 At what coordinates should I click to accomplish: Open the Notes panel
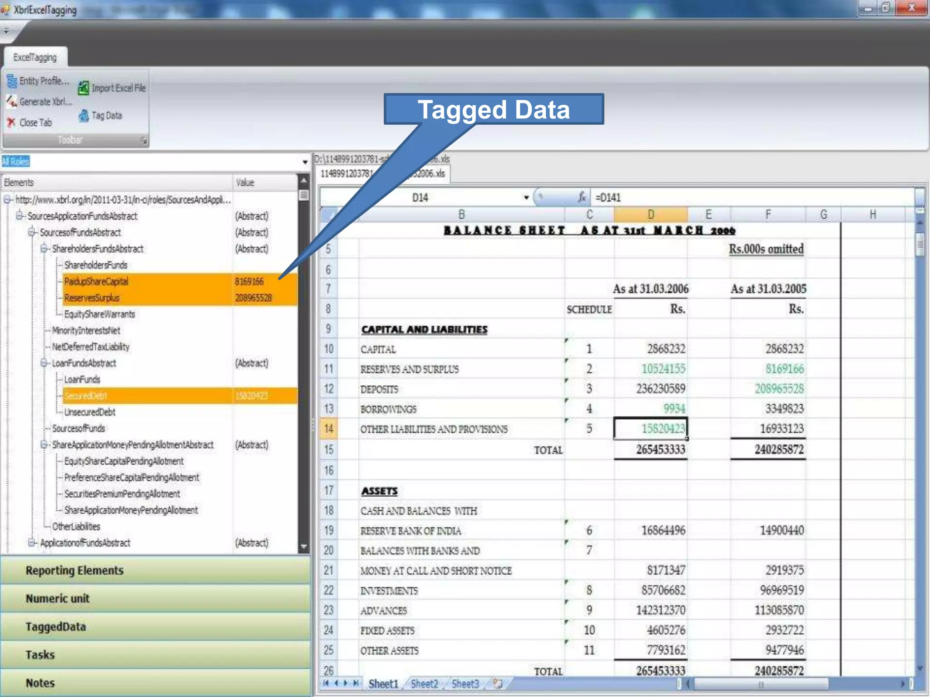coord(155,683)
